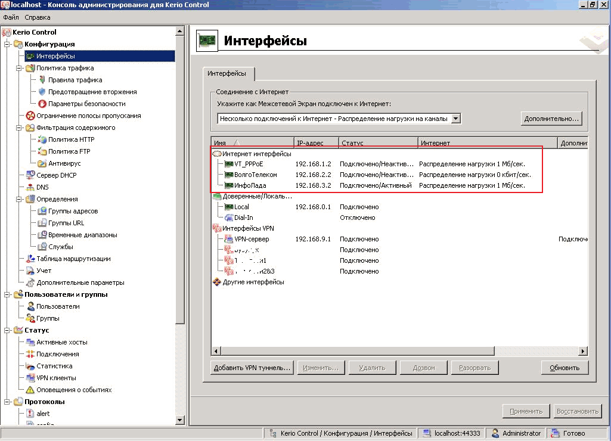
Task: Click the Группы URL icon
Action: 42,223
